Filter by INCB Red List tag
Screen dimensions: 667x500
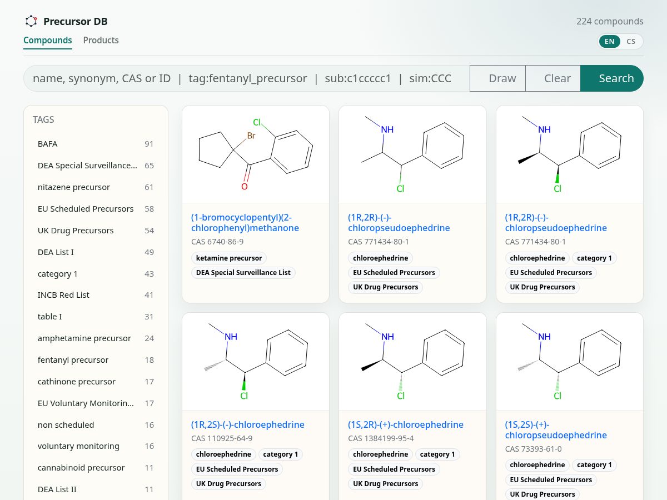tap(96, 295)
